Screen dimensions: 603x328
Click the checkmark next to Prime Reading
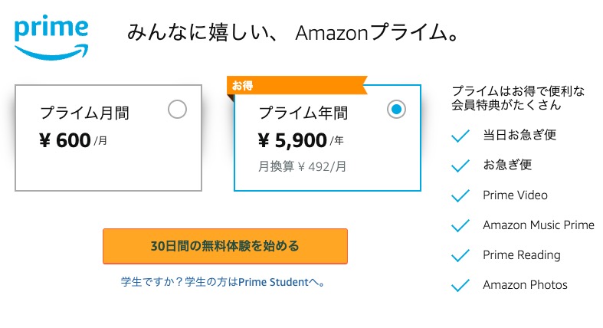click(460, 256)
